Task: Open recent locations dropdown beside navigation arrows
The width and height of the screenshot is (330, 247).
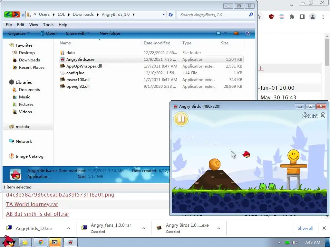Action: pos(23,15)
